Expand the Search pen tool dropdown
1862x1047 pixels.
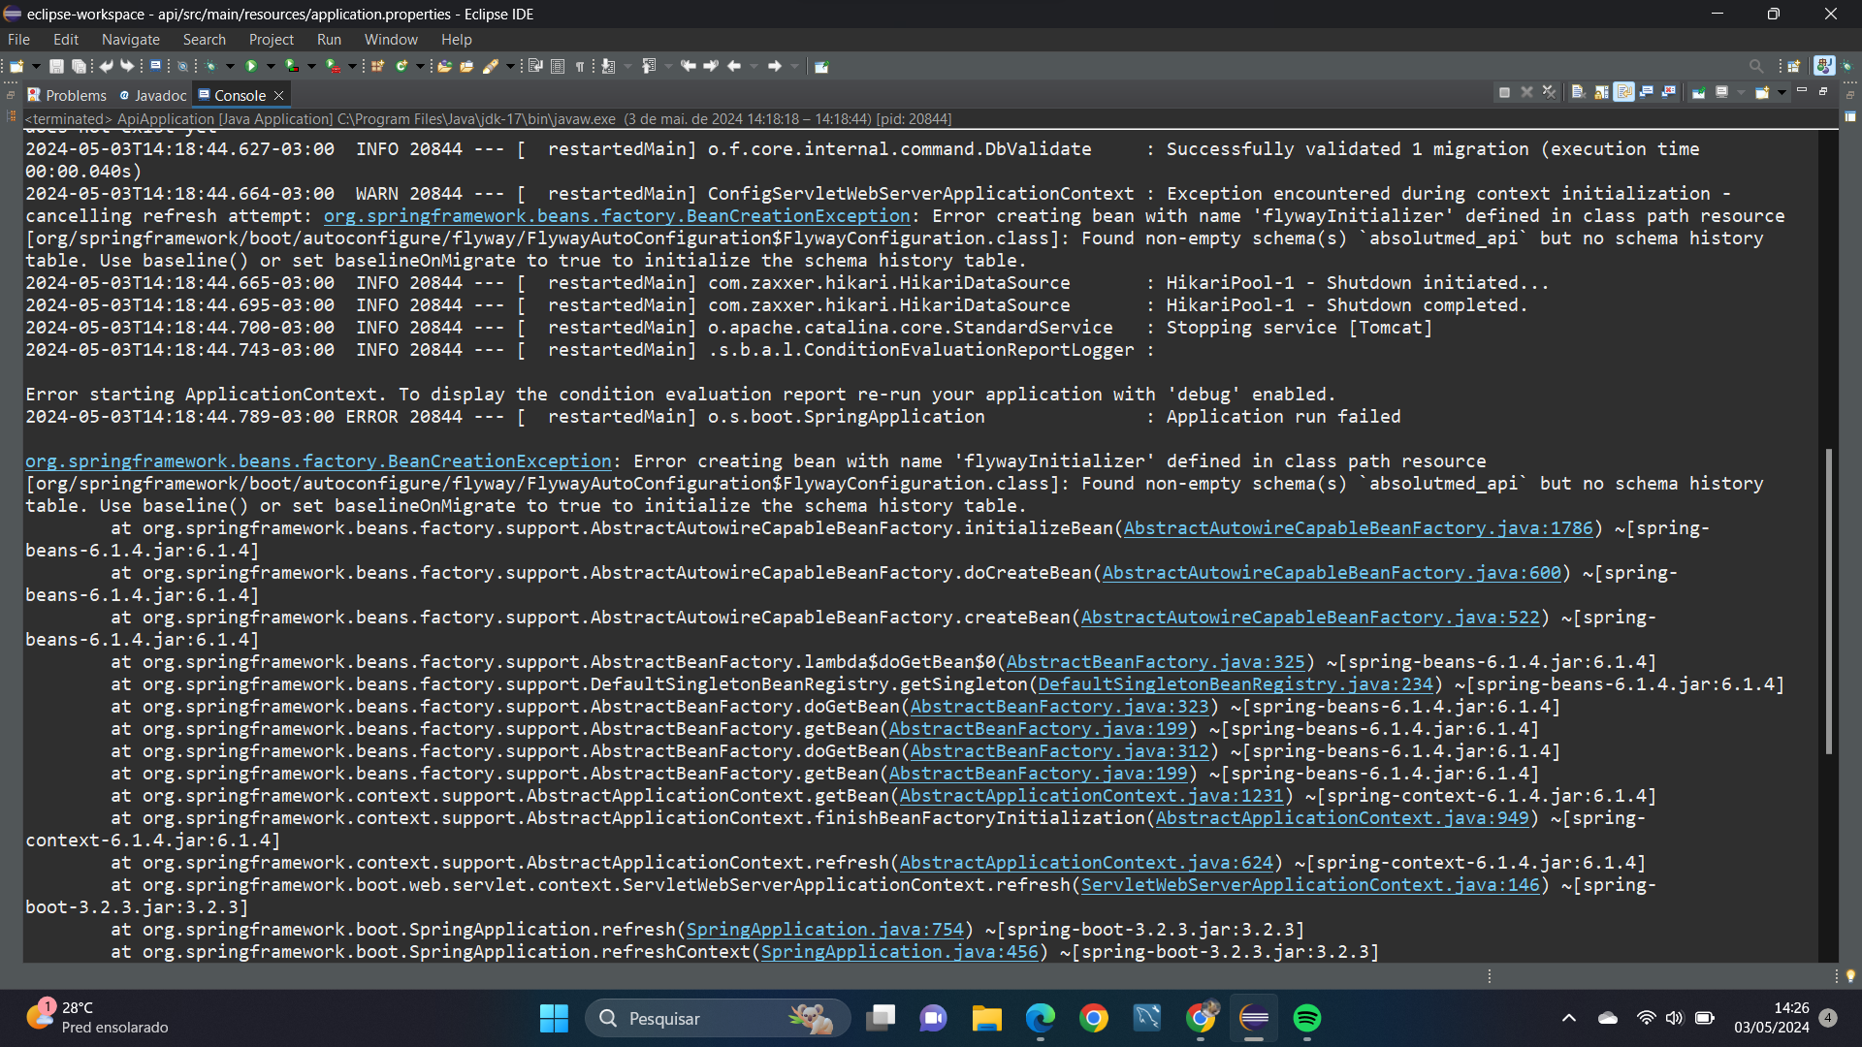tap(510, 66)
